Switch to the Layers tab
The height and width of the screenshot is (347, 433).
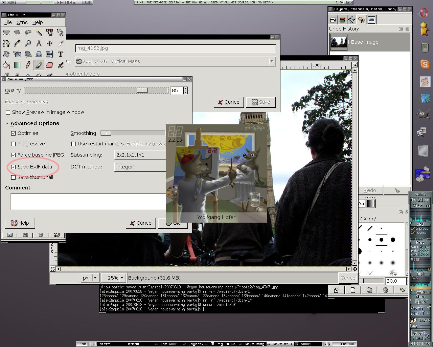tap(333, 20)
